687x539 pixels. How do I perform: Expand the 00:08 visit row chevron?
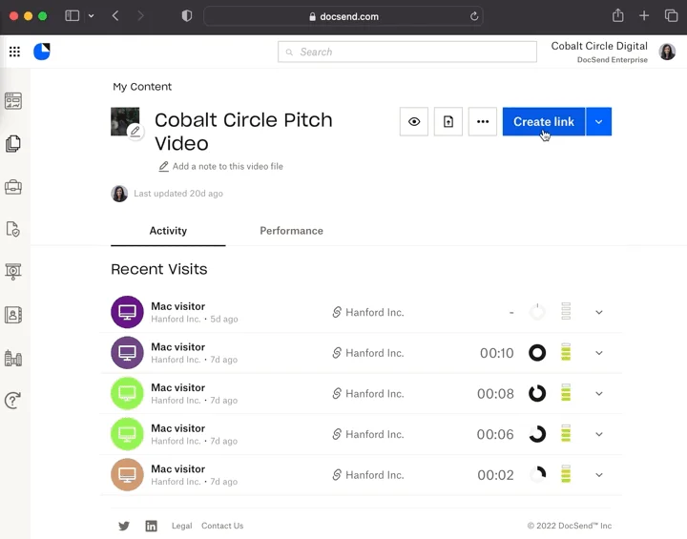pos(599,393)
